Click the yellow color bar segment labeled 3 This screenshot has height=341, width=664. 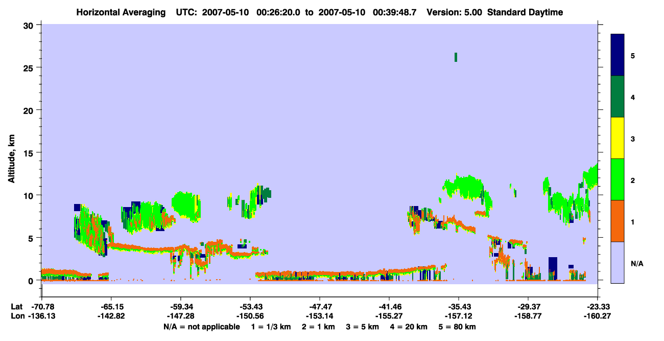[618, 138]
